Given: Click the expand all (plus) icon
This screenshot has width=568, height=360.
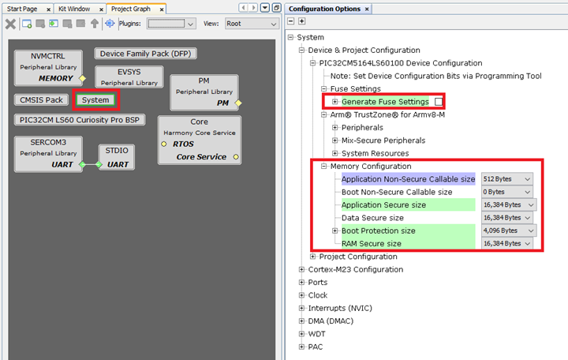Looking at the screenshot, I should pyautogui.click(x=301, y=21).
